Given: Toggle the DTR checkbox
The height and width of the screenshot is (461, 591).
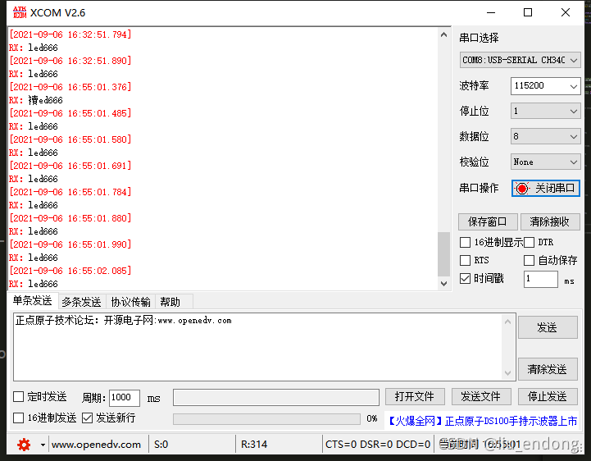Looking at the screenshot, I should 529,242.
